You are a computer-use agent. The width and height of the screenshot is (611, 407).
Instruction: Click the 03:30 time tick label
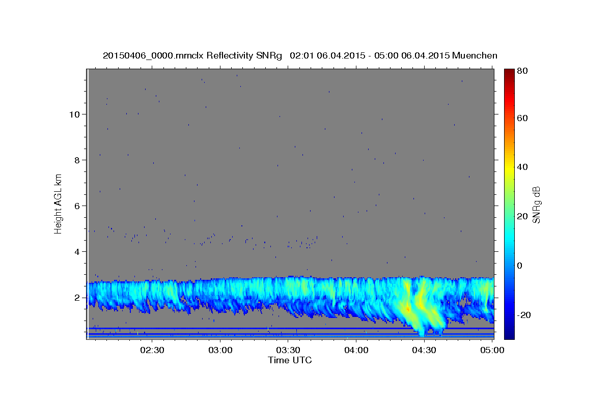click(x=288, y=350)
